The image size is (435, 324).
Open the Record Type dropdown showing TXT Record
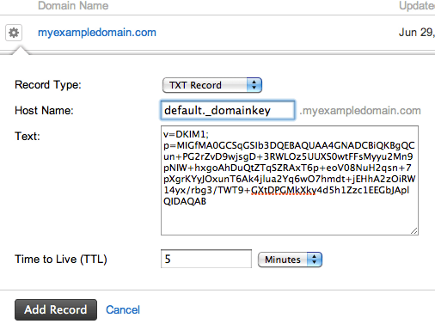[x=212, y=85]
